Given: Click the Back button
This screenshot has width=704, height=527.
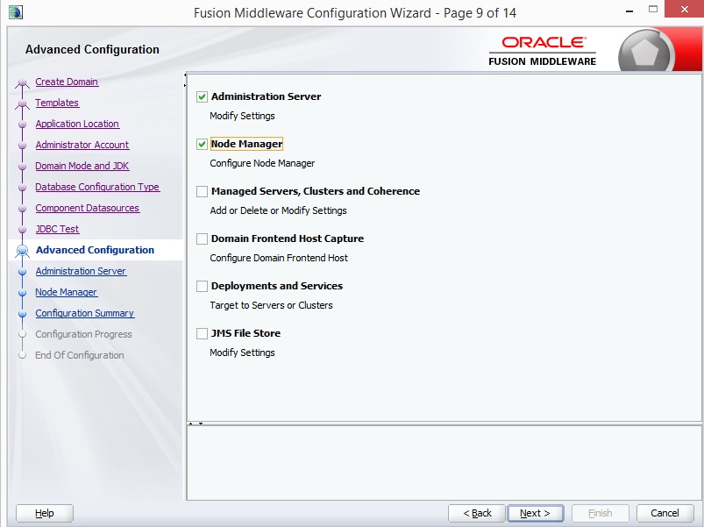Looking at the screenshot, I should (477, 513).
